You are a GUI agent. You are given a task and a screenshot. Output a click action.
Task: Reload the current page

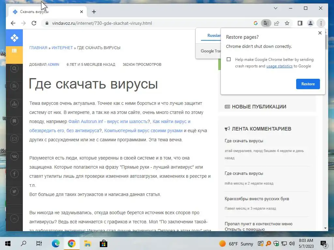[x=34, y=23]
